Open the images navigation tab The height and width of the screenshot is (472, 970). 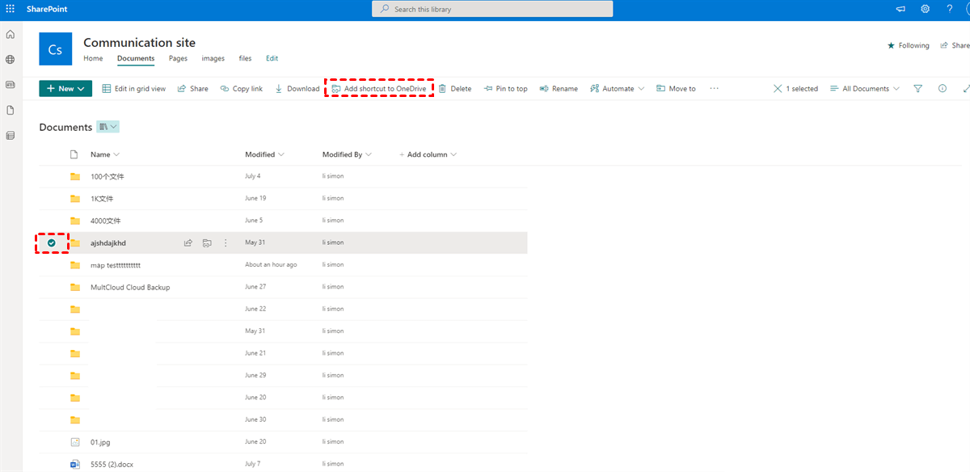tap(213, 58)
